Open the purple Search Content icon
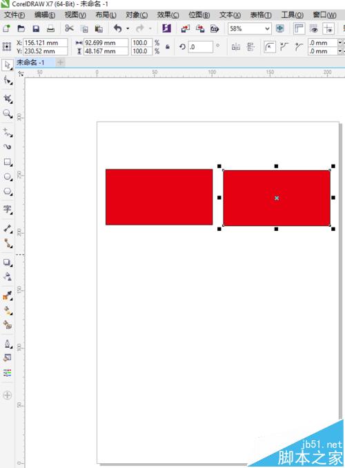The height and width of the screenshot is (468, 345). [166, 28]
